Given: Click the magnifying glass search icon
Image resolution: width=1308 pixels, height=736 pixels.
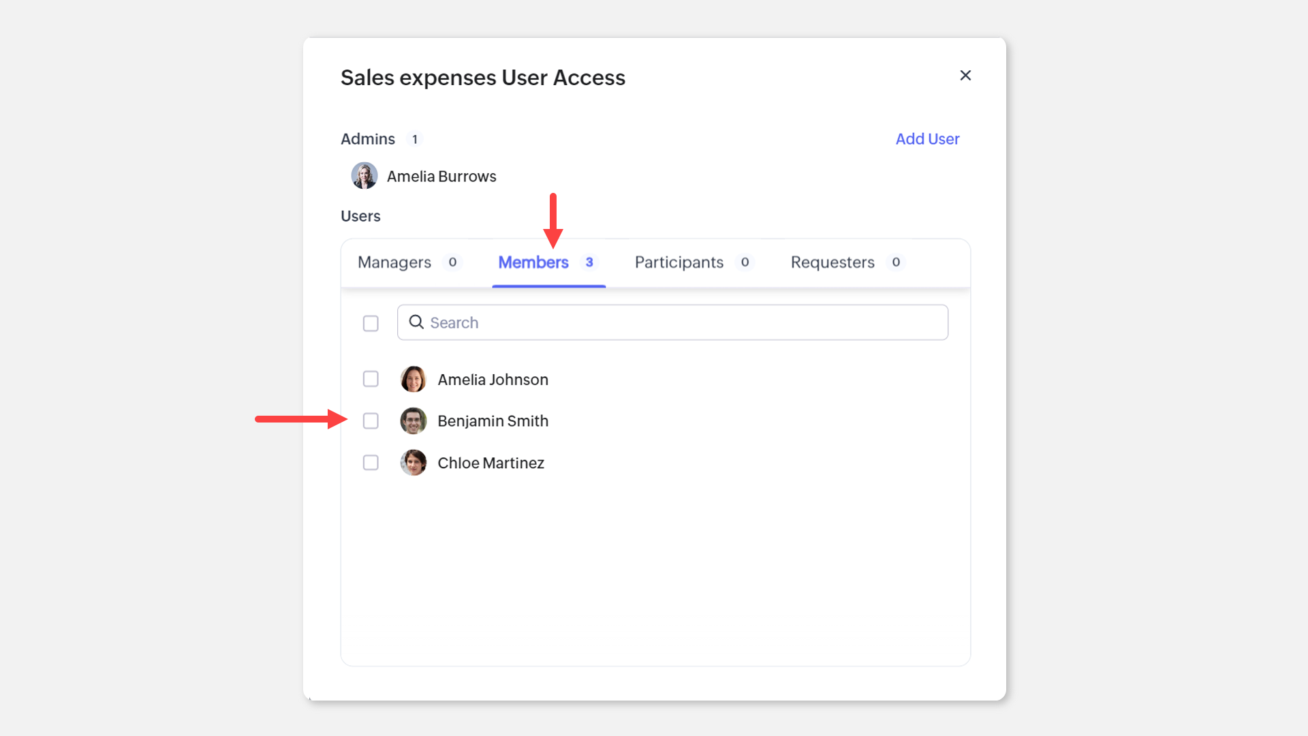Looking at the screenshot, I should (x=416, y=322).
